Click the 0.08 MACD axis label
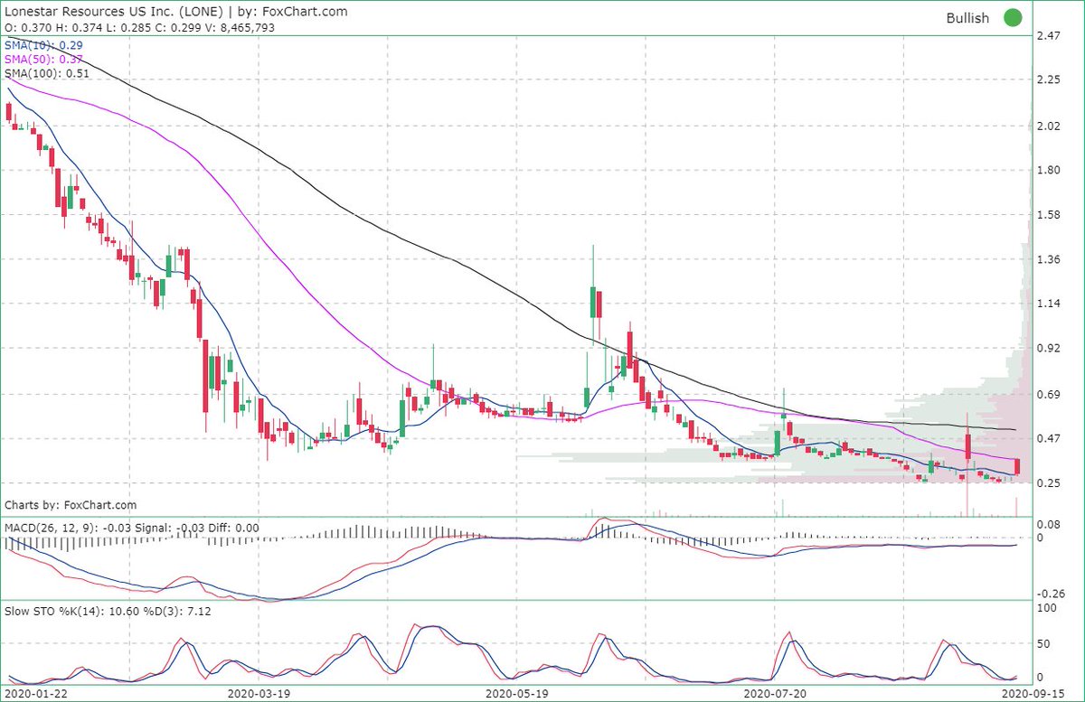This screenshot has width=1085, height=702. [x=1049, y=523]
